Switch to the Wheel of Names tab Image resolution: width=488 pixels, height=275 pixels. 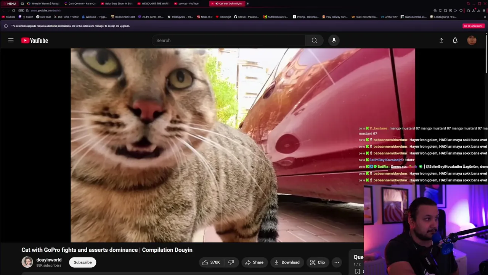[x=43, y=3]
